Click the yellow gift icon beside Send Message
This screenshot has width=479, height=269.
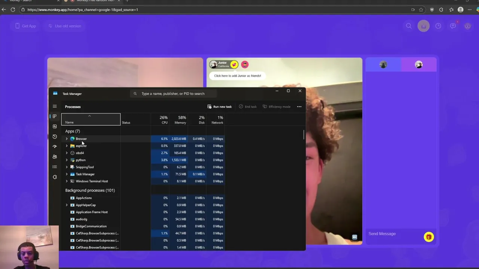tap(429, 237)
